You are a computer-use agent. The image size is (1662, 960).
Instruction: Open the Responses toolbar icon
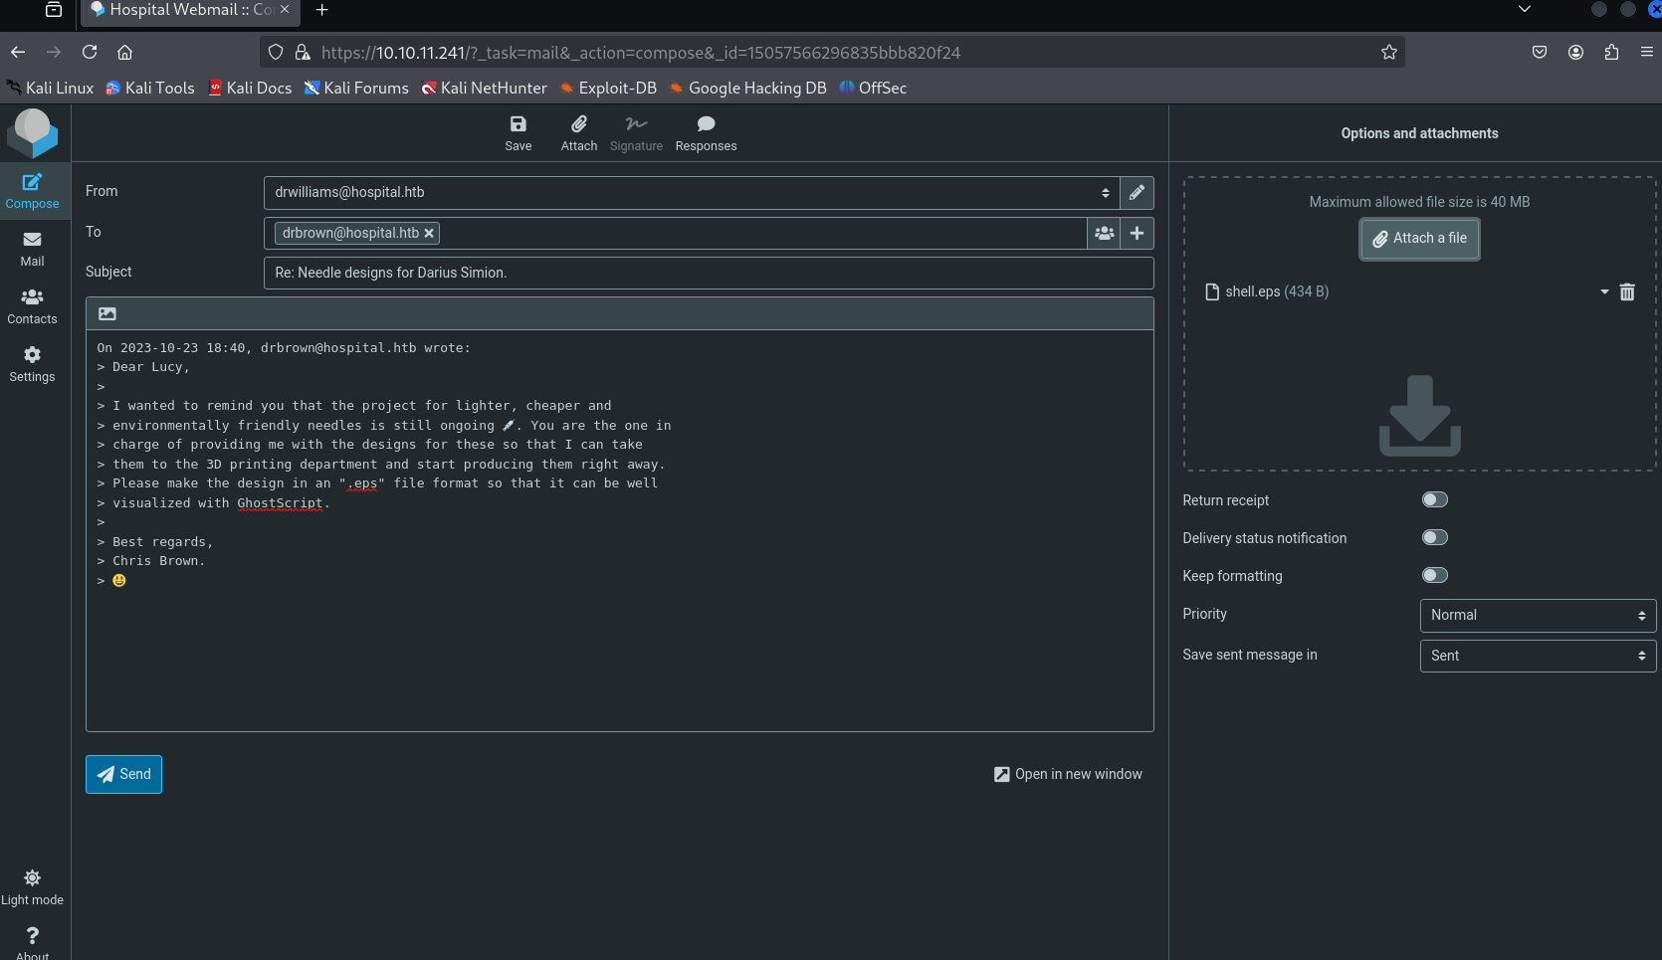tap(706, 133)
